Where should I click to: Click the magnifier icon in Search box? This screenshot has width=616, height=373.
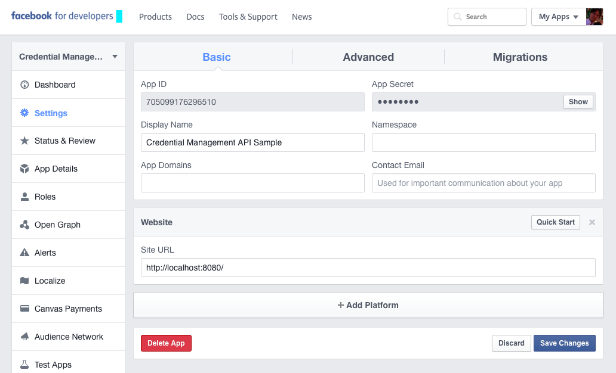[x=457, y=17]
